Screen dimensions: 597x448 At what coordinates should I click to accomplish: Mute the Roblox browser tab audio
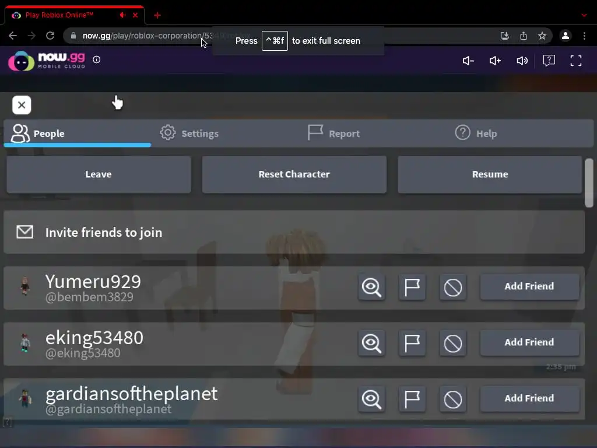pyautogui.click(x=122, y=15)
